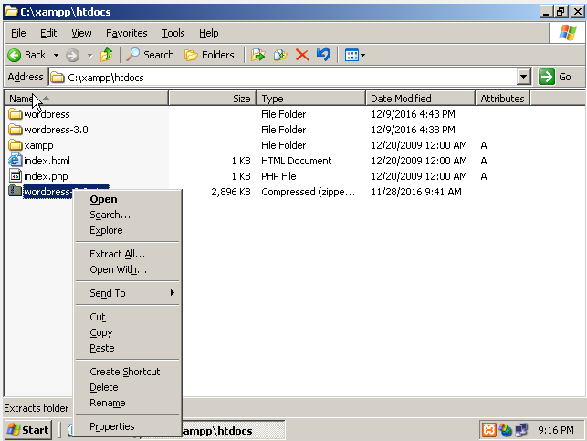Screen dimensions: 587x441
Task: Click the Windows flag logo
Action: pos(568,33)
